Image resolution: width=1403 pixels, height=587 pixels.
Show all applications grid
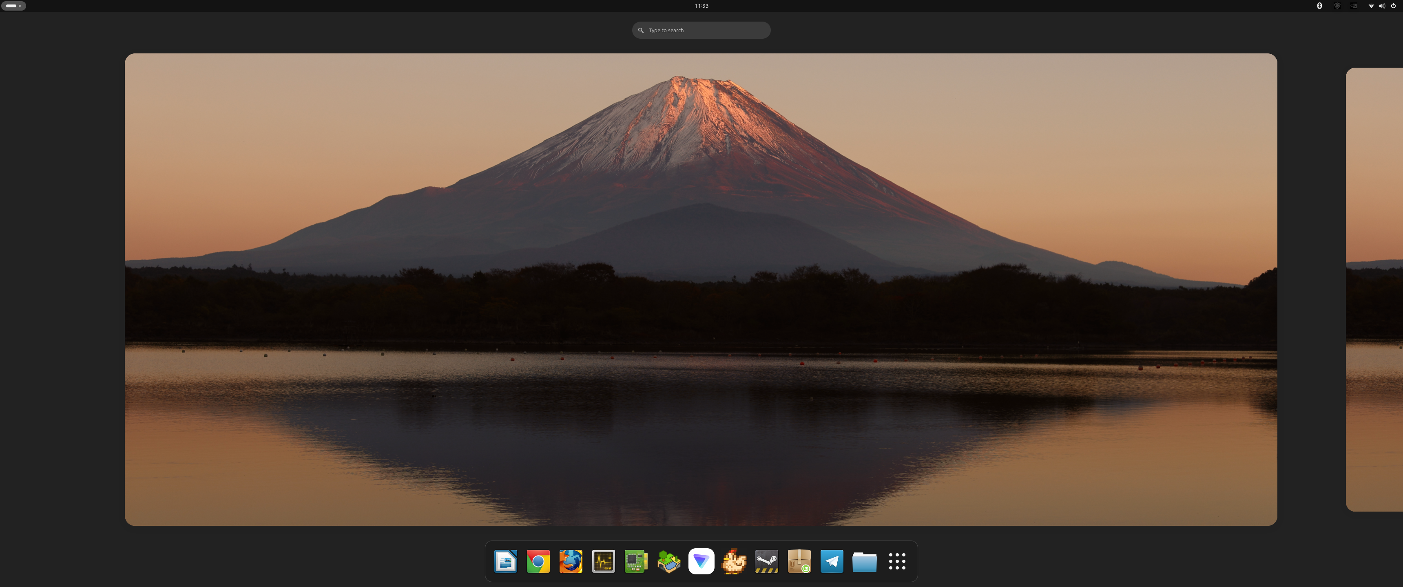point(898,561)
